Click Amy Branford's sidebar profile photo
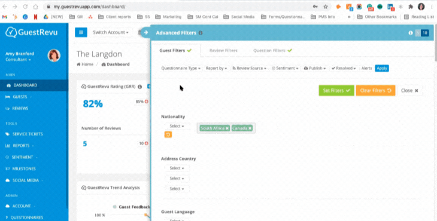This screenshot has width=437, height=221. click(54, 56)
